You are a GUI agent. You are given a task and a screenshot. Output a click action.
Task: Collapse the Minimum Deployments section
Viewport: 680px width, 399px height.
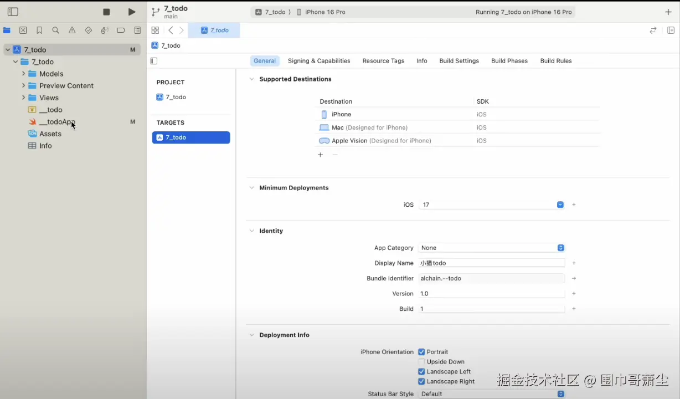[251, 188]
